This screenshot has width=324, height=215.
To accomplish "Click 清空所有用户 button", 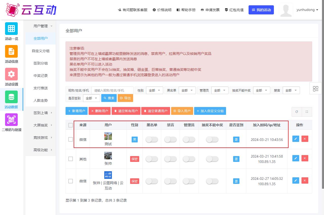I will pyautogui.click(x=126, y=111).
